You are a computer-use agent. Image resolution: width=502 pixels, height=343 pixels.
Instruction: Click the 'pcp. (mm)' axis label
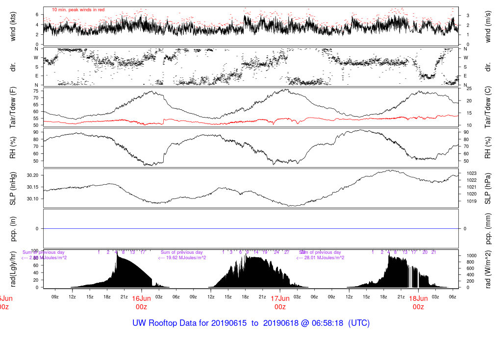pos(488,228)
